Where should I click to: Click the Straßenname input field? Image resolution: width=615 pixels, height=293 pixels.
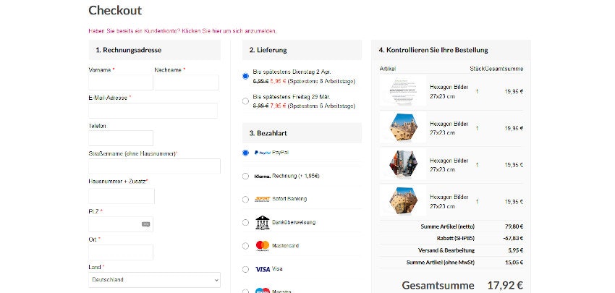coord(154,166)
